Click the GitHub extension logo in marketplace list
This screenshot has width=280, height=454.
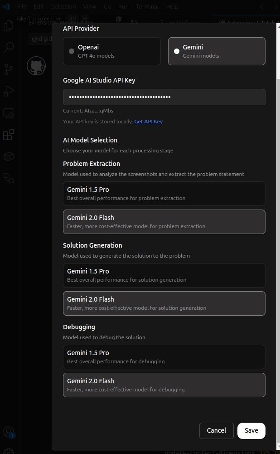[36, 66]
